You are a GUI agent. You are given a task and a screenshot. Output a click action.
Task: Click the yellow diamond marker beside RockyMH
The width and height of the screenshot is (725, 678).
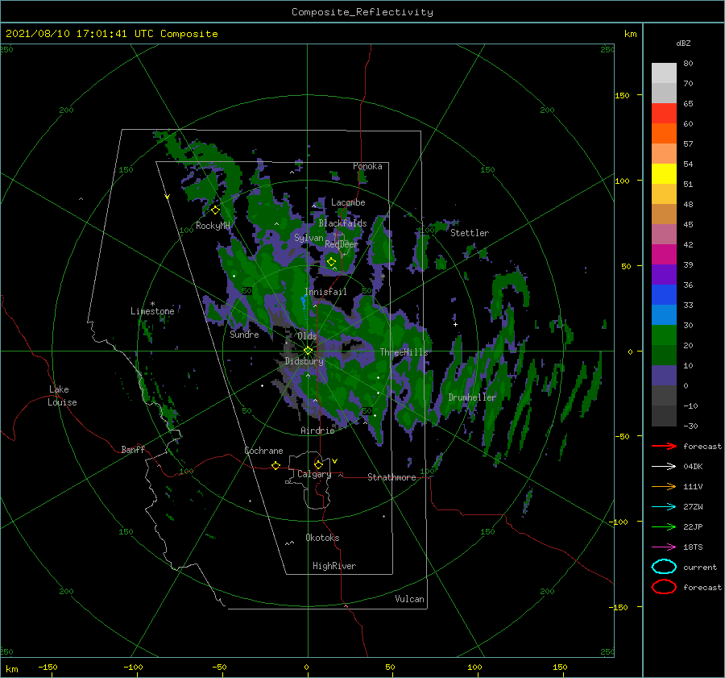click(x=215, y=210)
